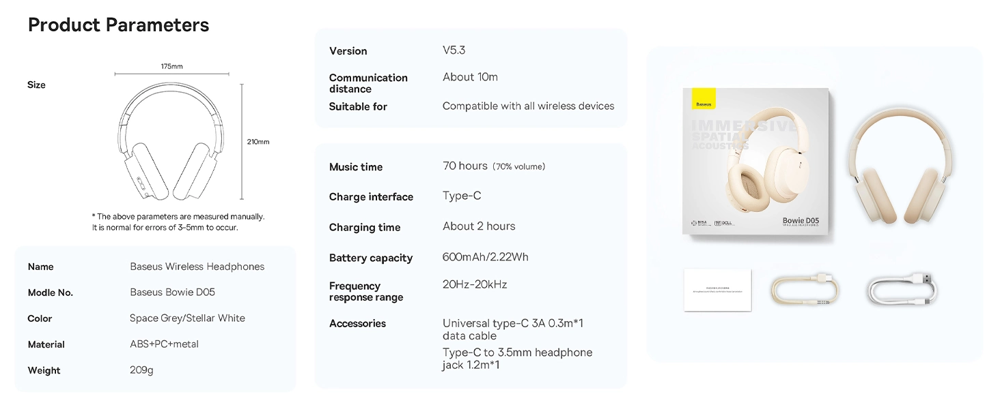The width and height of the screenshot is (1000, 409).
Task: Click the Space Grey/Stellar White color value
Action: pos(187,318)
